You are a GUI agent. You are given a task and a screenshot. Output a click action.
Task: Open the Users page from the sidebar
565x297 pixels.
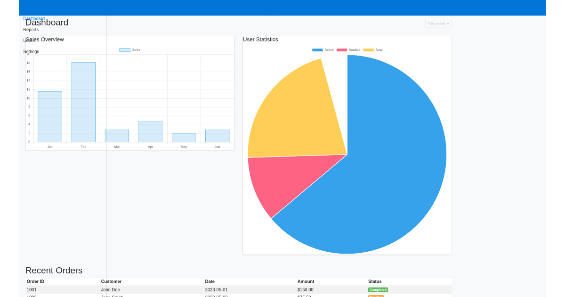[x=29, y=41]
